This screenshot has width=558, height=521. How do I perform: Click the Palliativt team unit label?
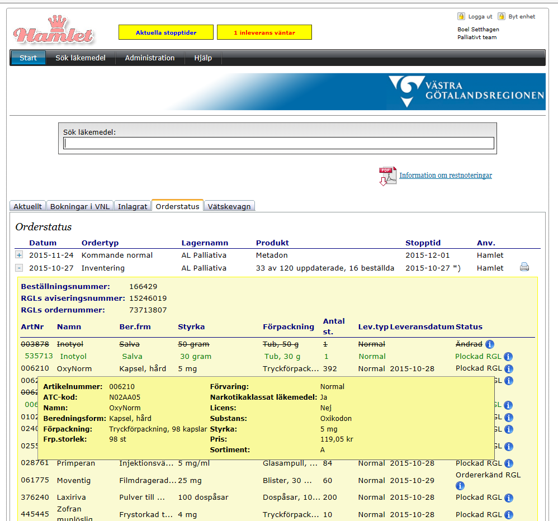pos(477,37)
